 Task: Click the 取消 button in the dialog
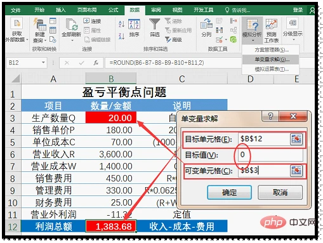[280, 192]
